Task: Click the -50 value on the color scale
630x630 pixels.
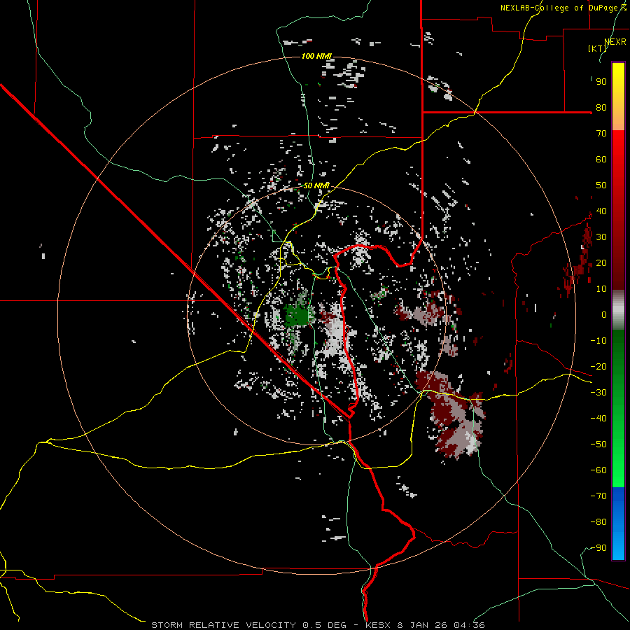Action: [x=598, y=444]
